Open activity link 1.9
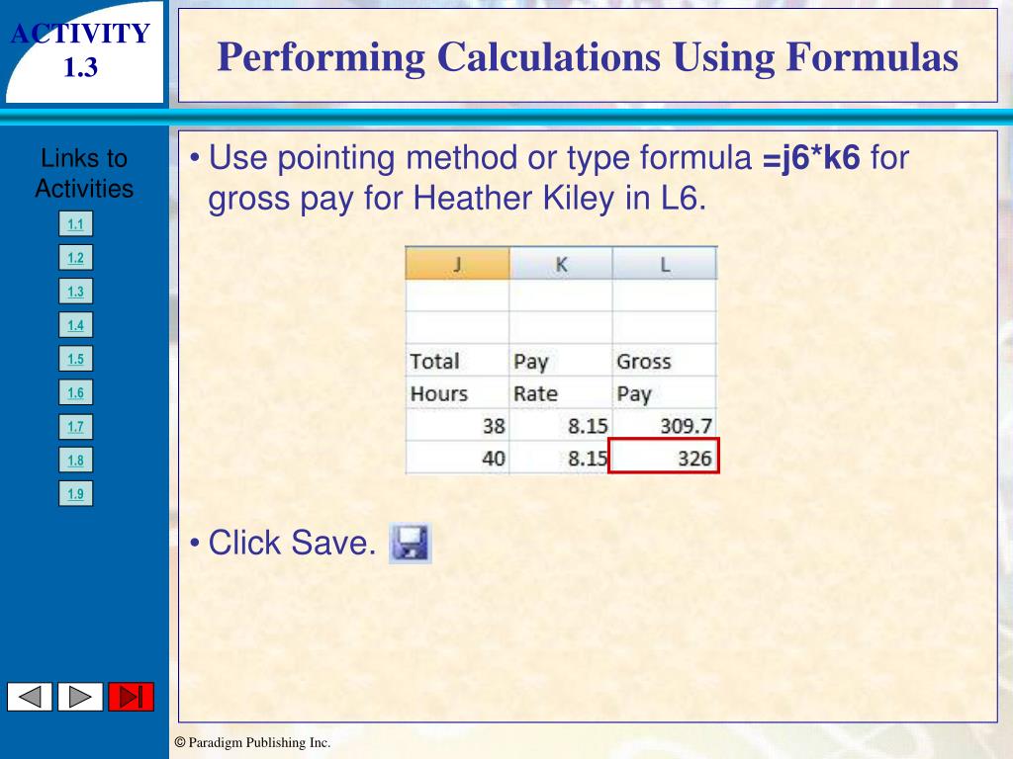This screenshot has height=759, width=1013. [75, 494]
